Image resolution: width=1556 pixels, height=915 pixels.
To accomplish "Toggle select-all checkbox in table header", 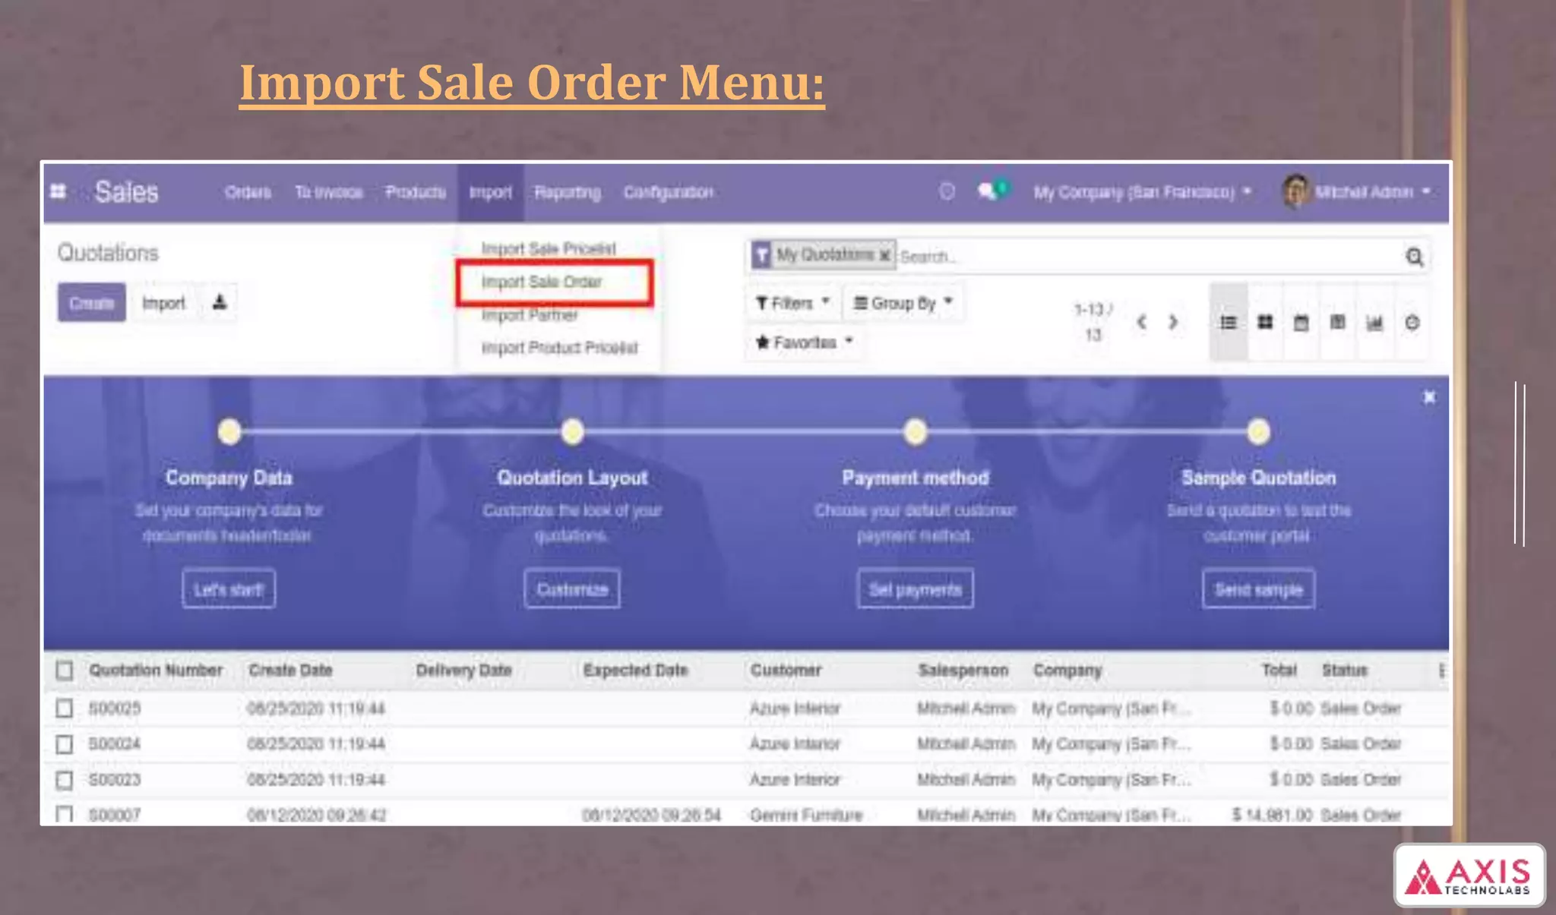I will pos(65,670).
